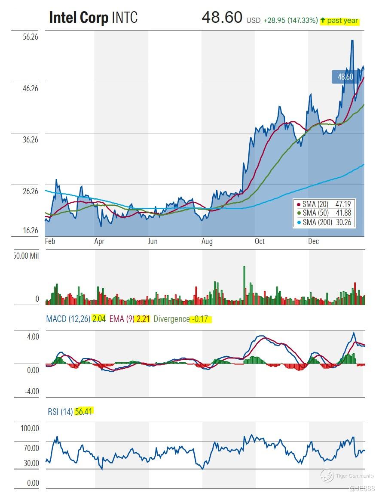The width and height of the screenshot is (382, 497).
Task: Click the highlighted EMA value 2.21
Action: point(143,318)
